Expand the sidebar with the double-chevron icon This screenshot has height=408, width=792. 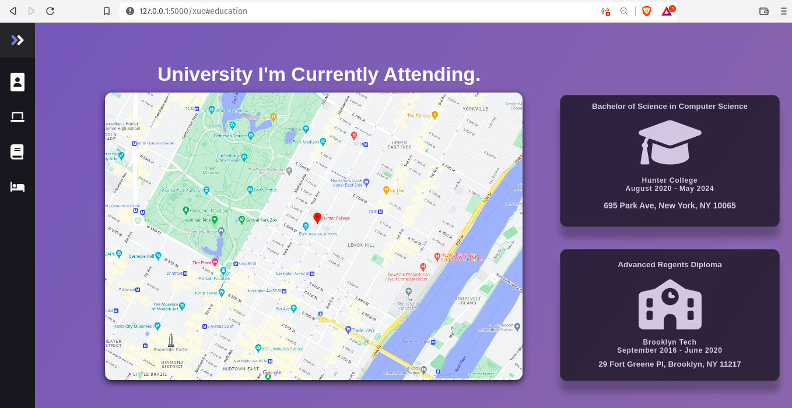[17, 40]
